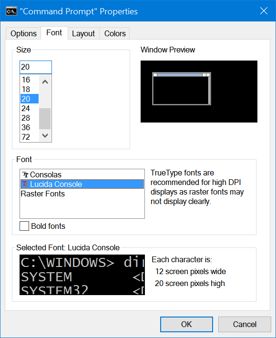276x338 pixels.
Task: Select size 36 in the size list
Action: (x=30, y=127)
